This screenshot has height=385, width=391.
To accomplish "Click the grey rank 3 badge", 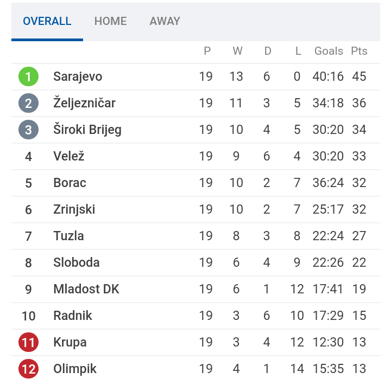I will [x=28, y=130].
